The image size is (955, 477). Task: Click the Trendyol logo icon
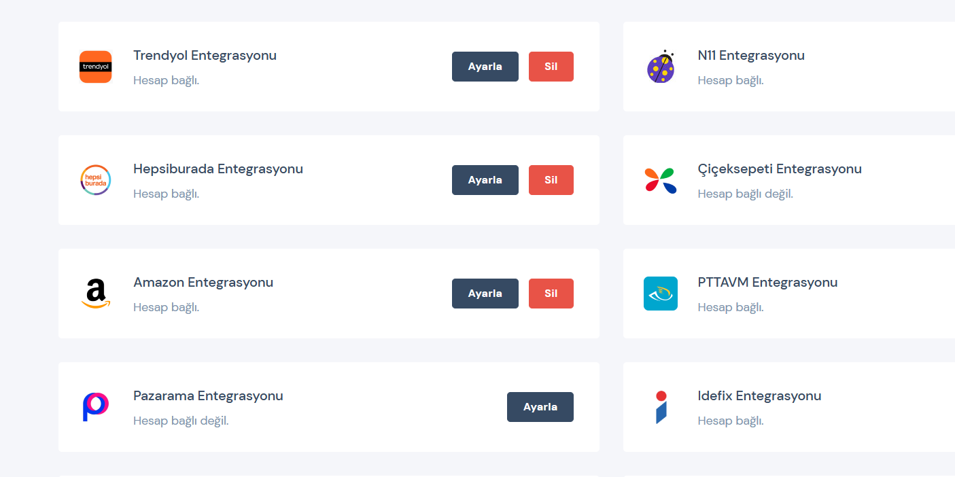[95, 67]
